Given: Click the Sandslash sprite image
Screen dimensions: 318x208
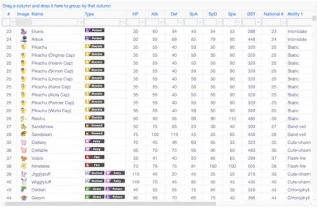Looking at the screenshot, I should pyautogui.click(x=24, y=134).
